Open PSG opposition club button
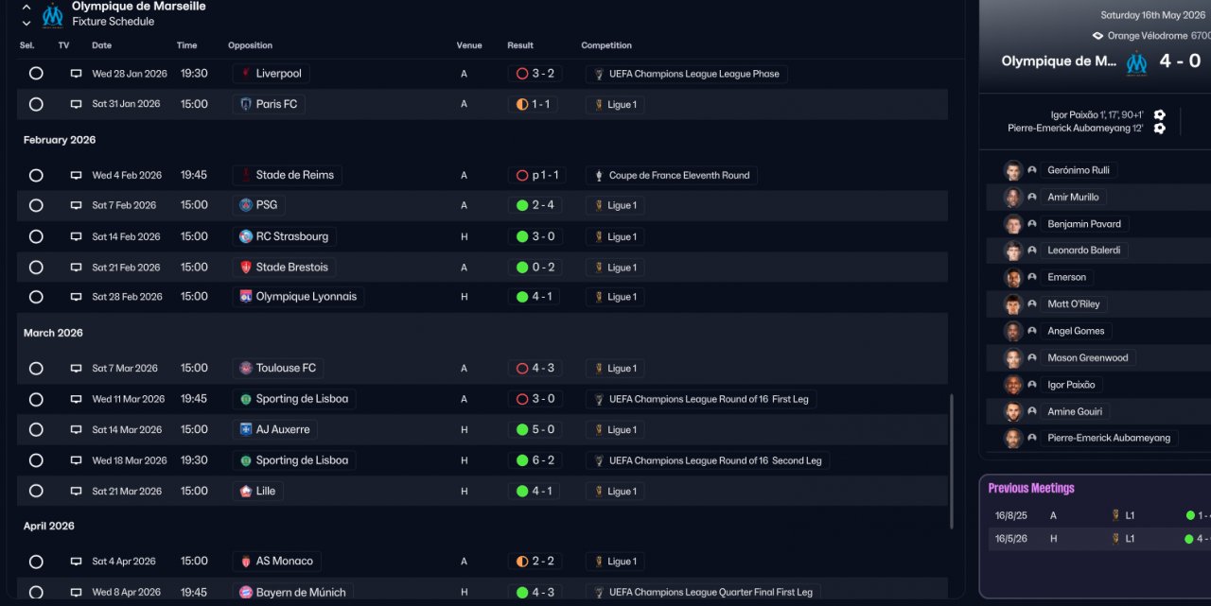Image resolution: width=1211 pixels, height=606 pixels. (258, 205)
